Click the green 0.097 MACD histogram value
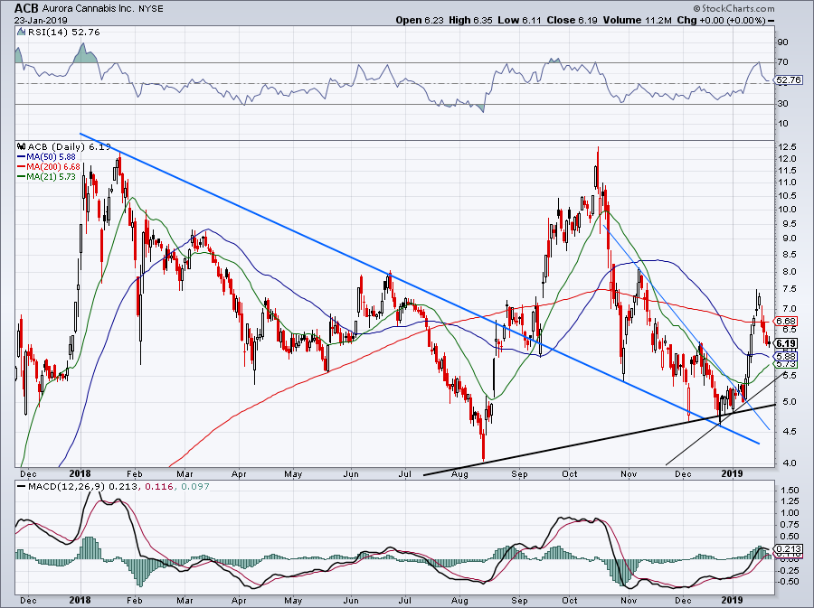The image size is (814, 608). pos(194,487)
